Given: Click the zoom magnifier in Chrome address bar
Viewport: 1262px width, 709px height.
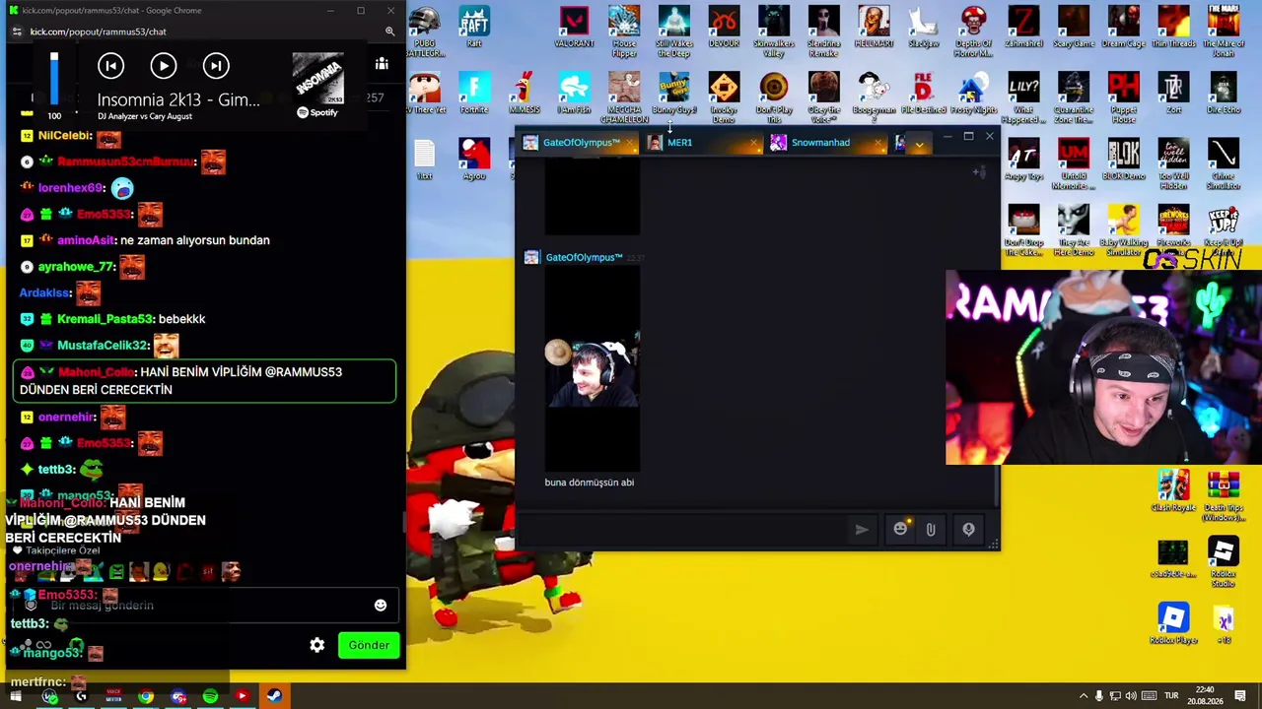Looking at the screenshot, I should coord(390,32).
